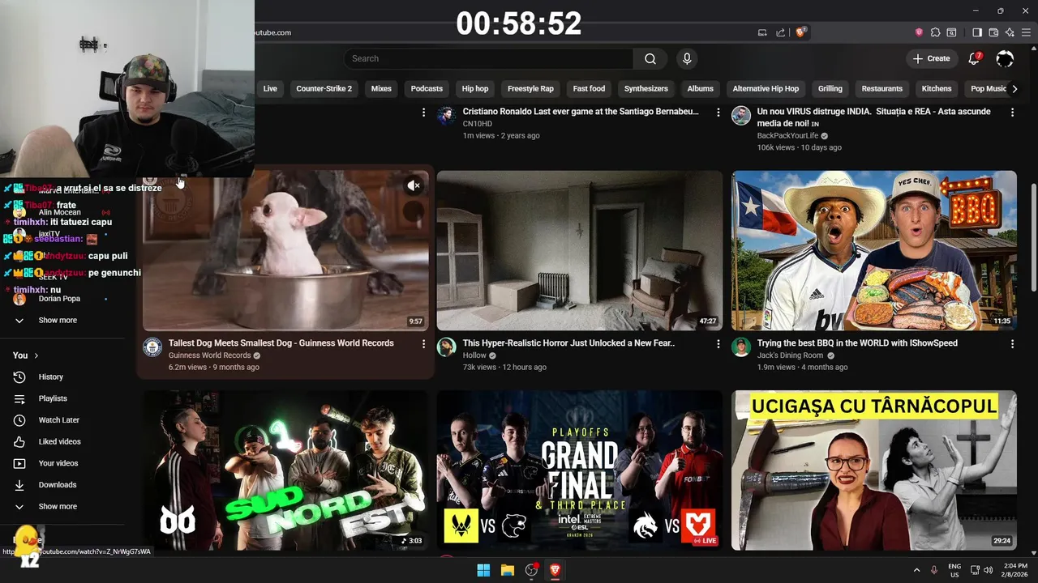Open the SUD NORD EST video thumbnail
This screenshot has height=583, width=1038.
(285, 470)
